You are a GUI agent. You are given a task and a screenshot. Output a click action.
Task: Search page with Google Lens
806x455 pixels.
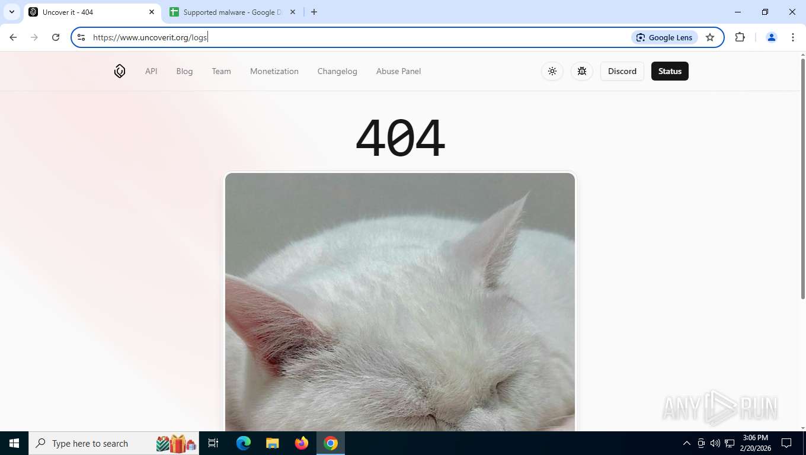[664, 37]
